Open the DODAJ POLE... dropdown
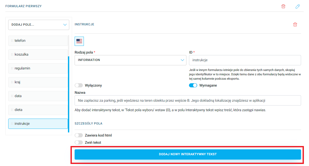Image resolution: width=309 pixels, height=166 pixels. [39, 25]
